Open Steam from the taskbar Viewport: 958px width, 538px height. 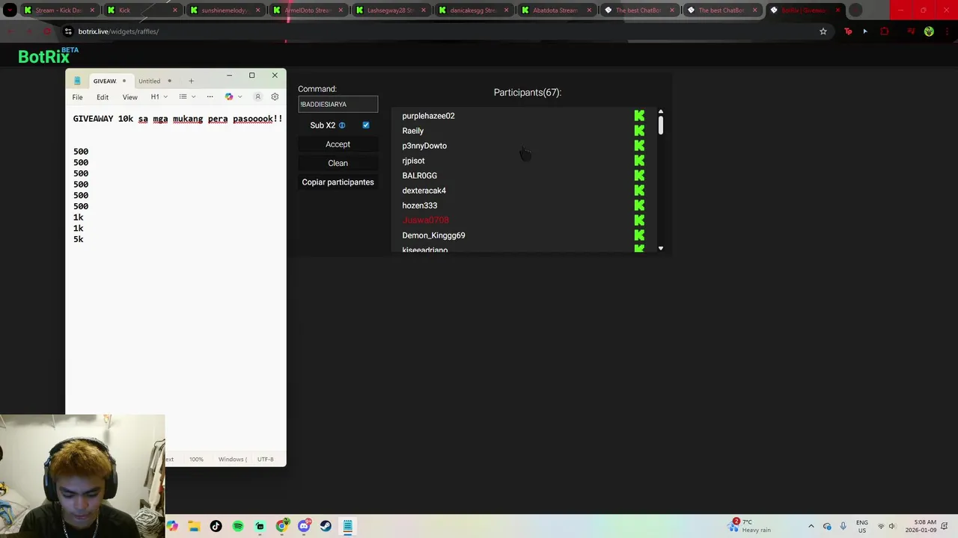point(326,526)
